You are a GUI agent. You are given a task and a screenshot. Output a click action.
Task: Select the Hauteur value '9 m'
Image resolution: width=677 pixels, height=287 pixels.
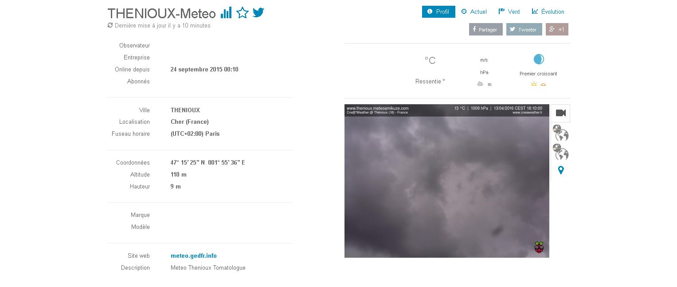[x=176, y=186]
